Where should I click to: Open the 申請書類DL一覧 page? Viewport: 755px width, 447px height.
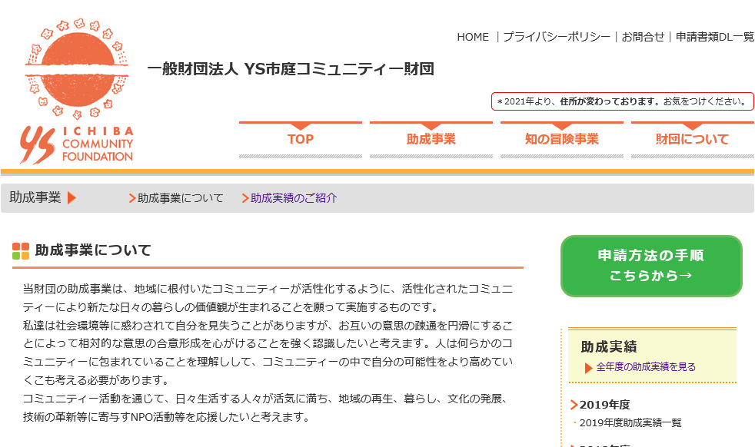point(712,37)
